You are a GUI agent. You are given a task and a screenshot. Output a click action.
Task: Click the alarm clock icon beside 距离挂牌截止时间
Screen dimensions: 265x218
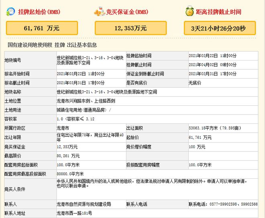[190, 12]
